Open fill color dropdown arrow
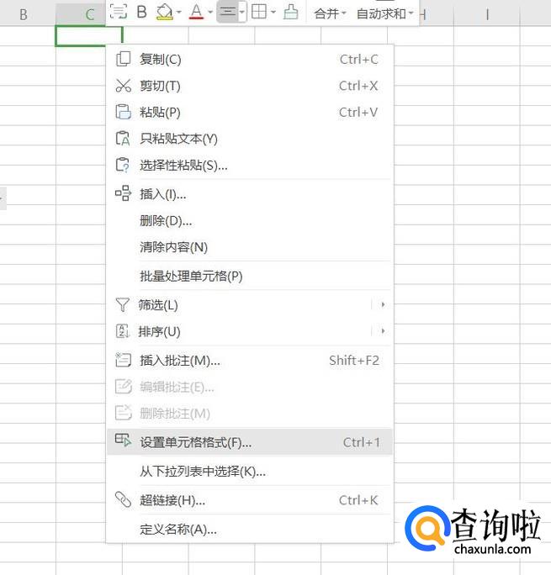Viewport: 551px width, 575px height. click(179, 12)
